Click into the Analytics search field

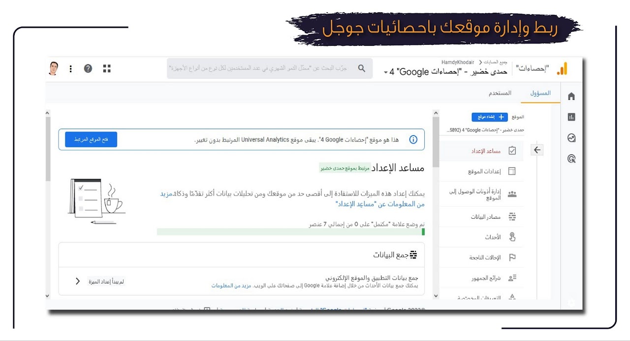click(x=270, y=68)
